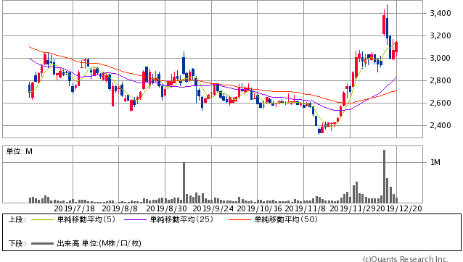Click the green 単純移動平均(5) legend line
This screenshot has width=463, height=262.
click(43, 219)
